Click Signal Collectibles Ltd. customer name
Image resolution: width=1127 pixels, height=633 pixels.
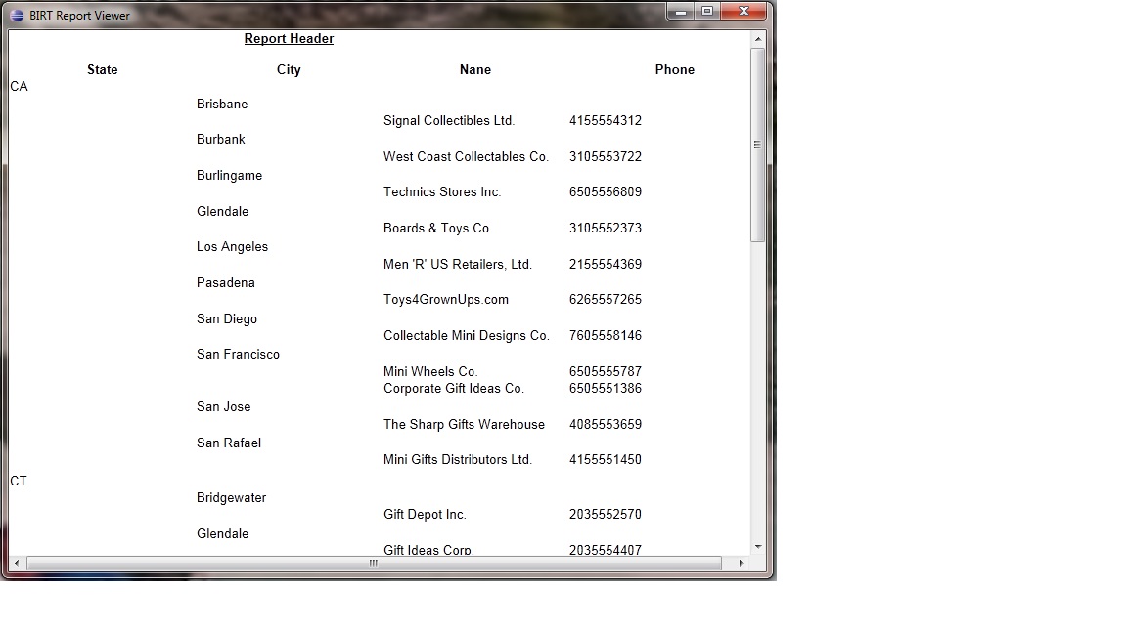(449, 120)
